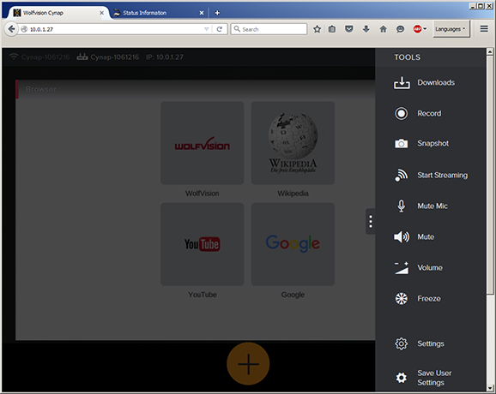
Task: Click the page scrollbar up arrow
Action: (490, 51)
